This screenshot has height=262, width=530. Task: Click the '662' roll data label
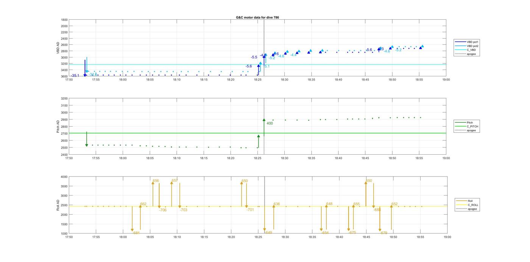[143, 204]
